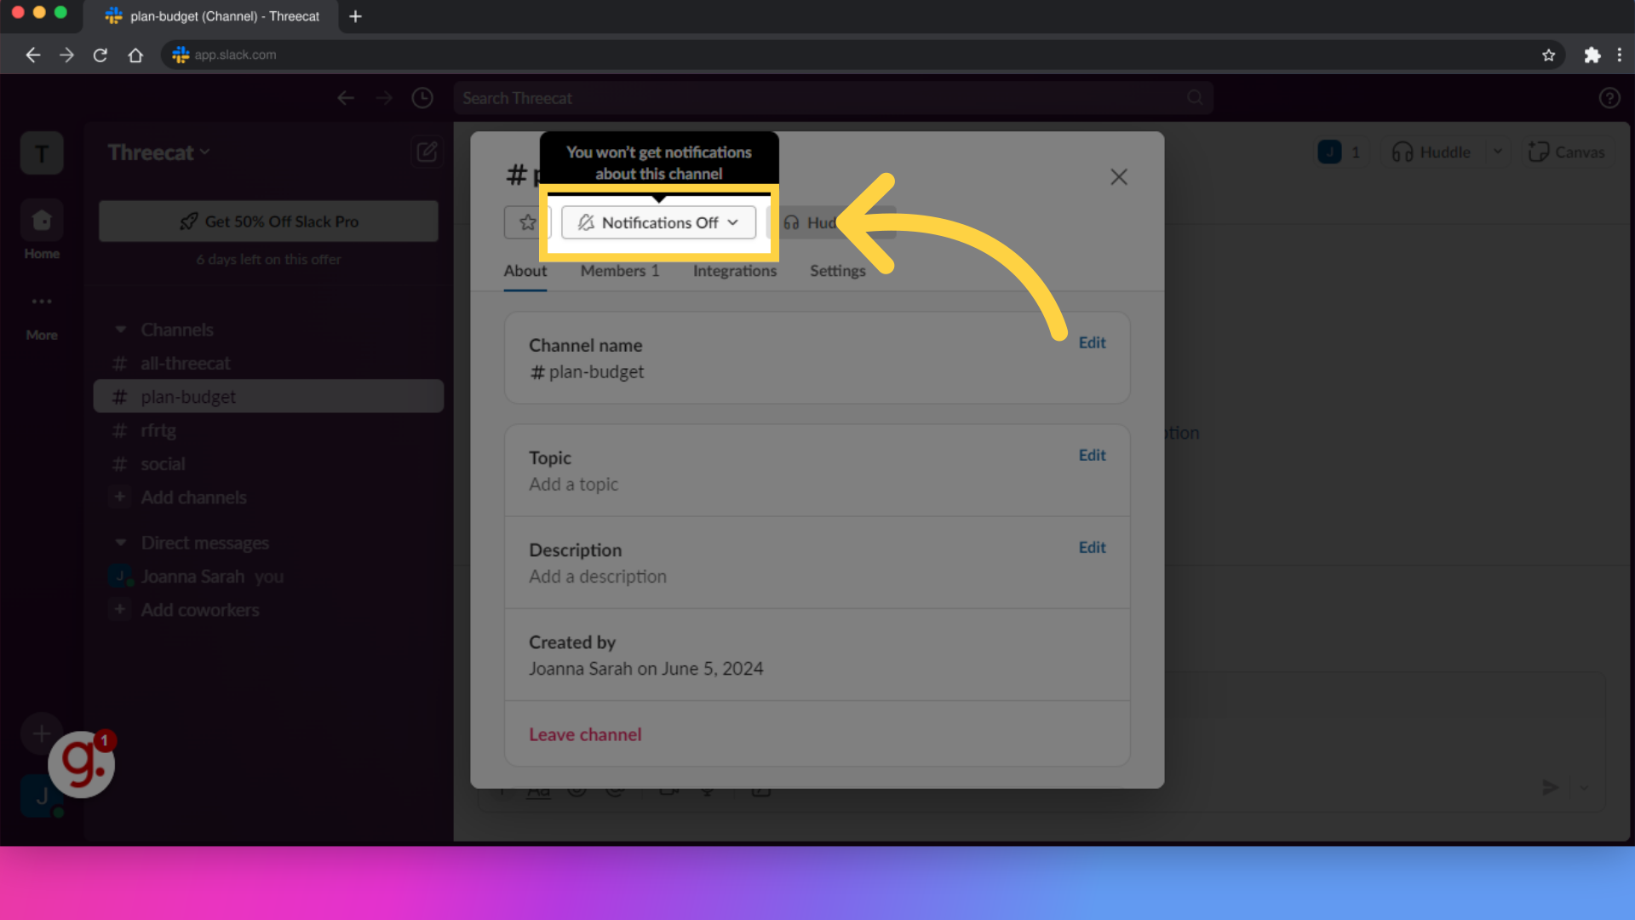The height and width of the screenshot is (920, 1635).
Task: Open the Settings tab
Action: [838, 271]
